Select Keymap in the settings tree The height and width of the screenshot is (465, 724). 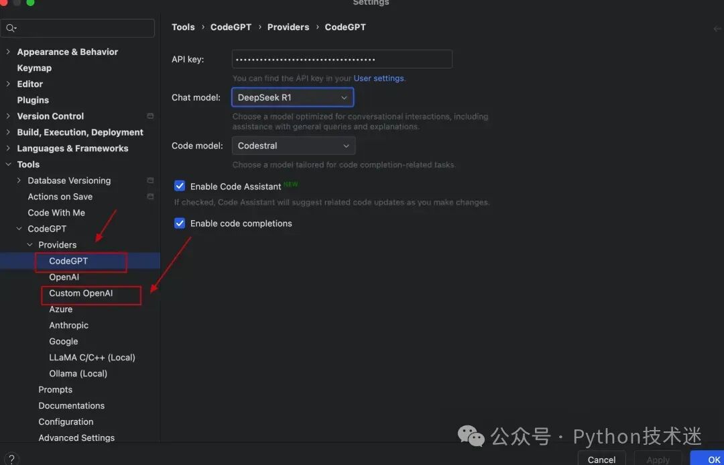[34, 68]
